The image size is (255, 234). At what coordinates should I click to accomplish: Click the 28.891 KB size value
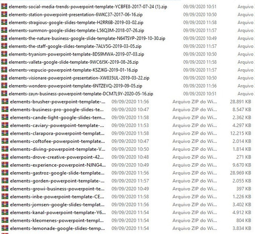241,101
